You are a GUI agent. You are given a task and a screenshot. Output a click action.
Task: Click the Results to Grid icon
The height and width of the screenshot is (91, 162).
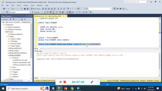pos(70,12)
